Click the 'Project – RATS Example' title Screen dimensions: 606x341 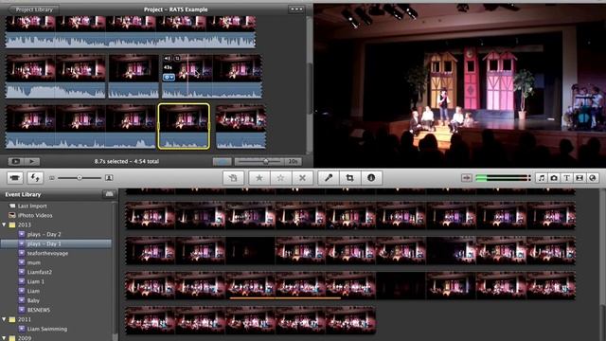coord(175,9)
